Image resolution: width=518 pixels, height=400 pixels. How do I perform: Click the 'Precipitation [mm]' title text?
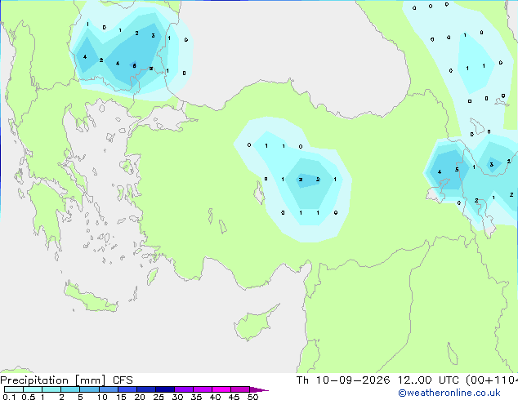(53, 380)
